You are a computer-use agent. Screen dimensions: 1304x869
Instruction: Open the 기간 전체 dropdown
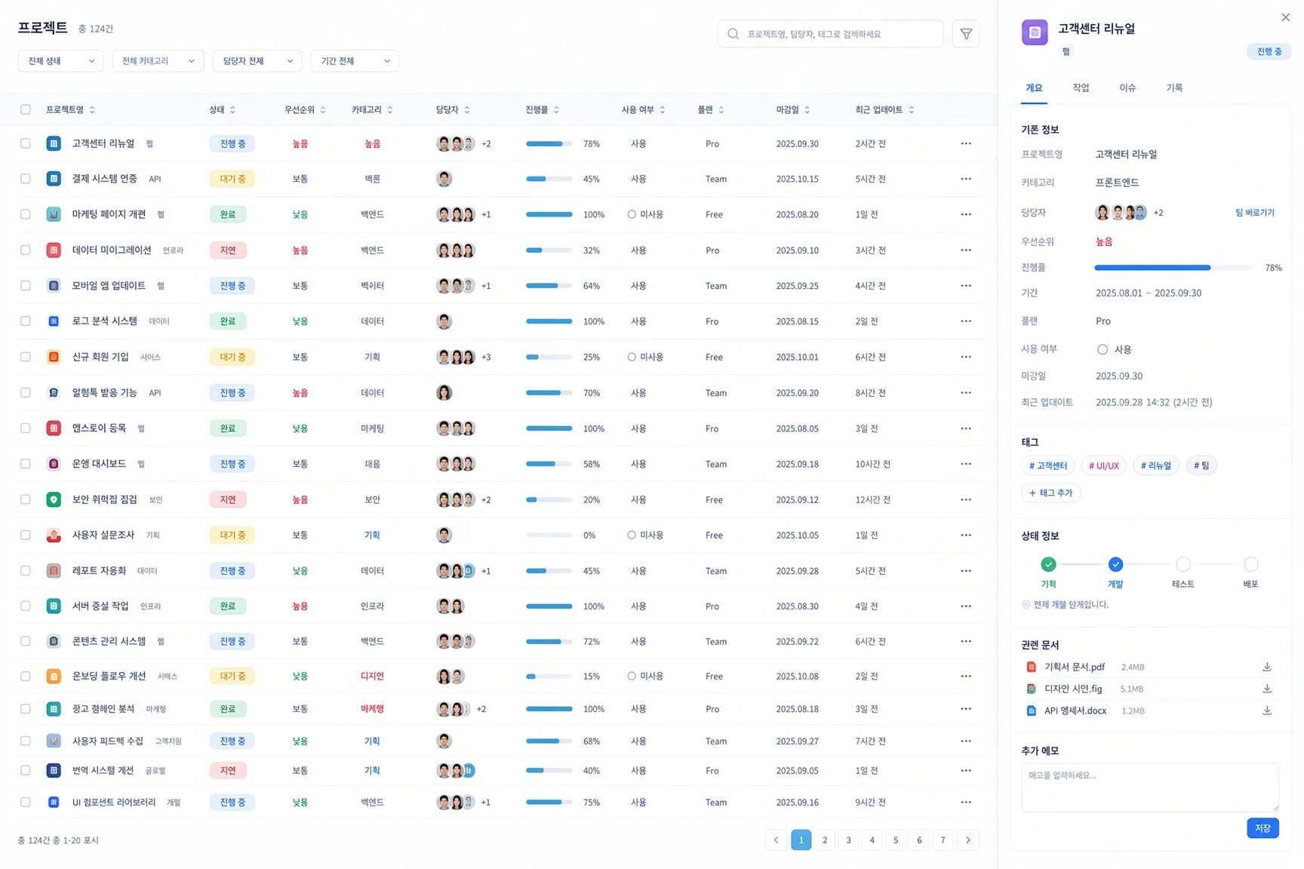[x=355, y=61]
